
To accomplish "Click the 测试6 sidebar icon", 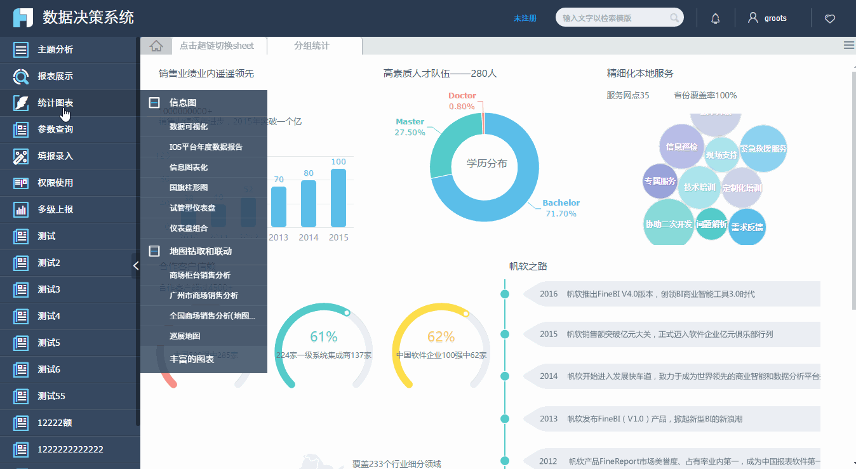I will coord(21,369).
